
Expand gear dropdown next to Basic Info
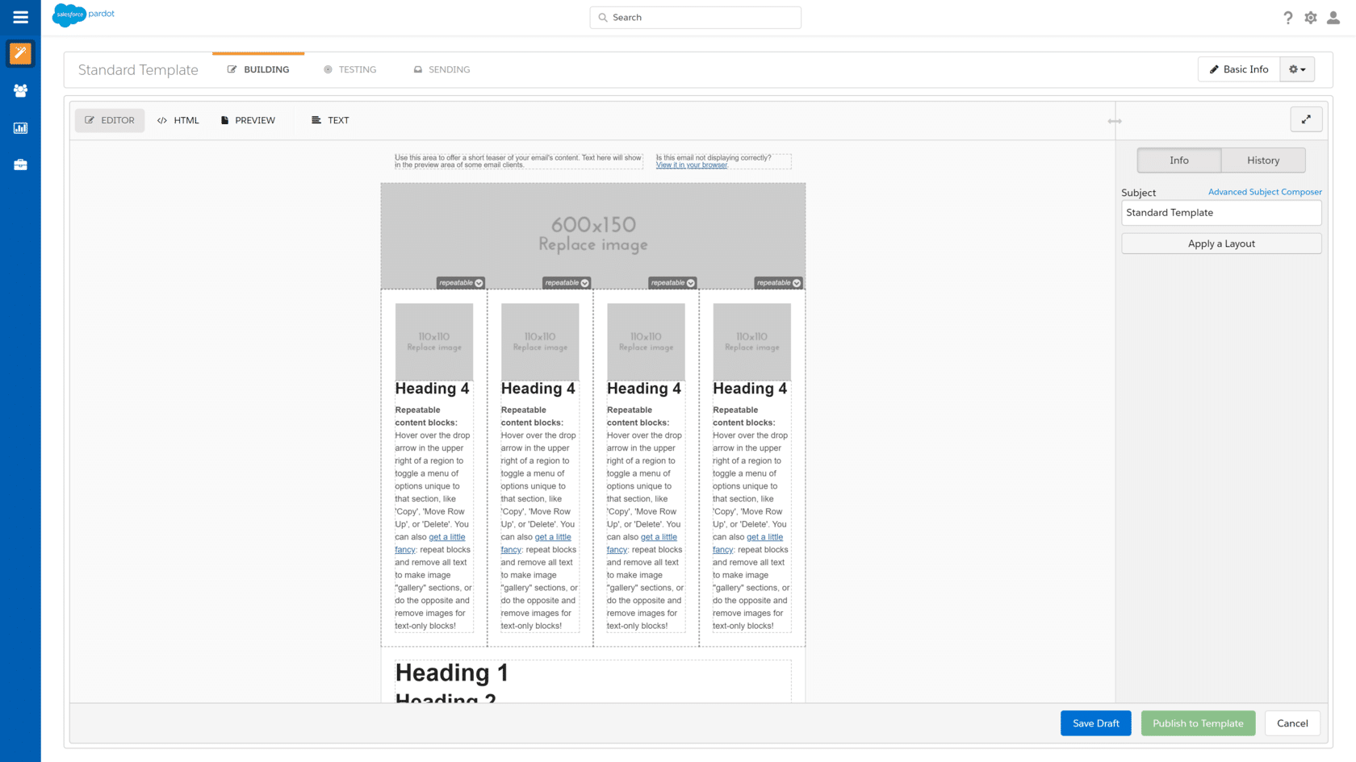click(x=1297, y=69)
